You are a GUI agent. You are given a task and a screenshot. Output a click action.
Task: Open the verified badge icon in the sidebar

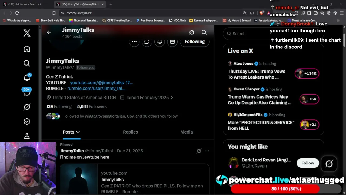click(x=27, y=121)
